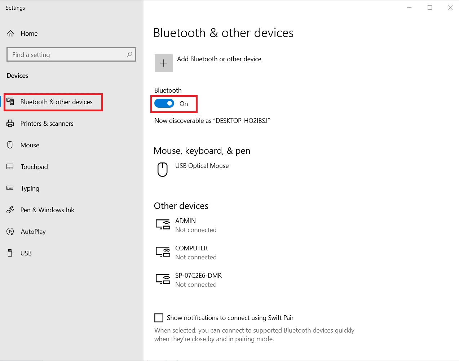Select the Touchpad icon in sidebar
The width and height of the screenshot is (459, 361).
pyautogui.click(x=10, y=166)
